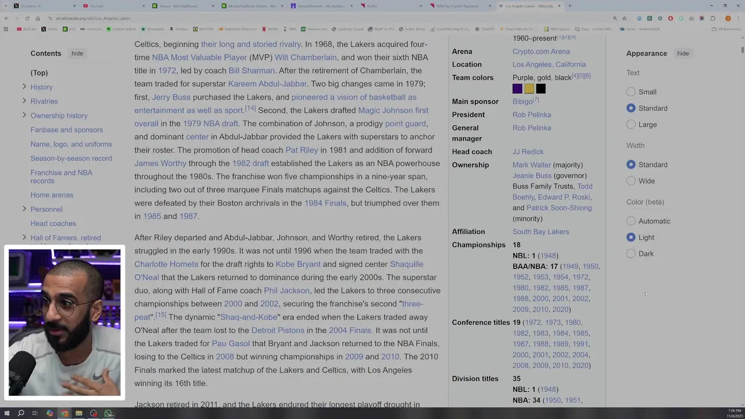Open a new browser tab
The width and height of the screenshot is (745, 419).
569,6
